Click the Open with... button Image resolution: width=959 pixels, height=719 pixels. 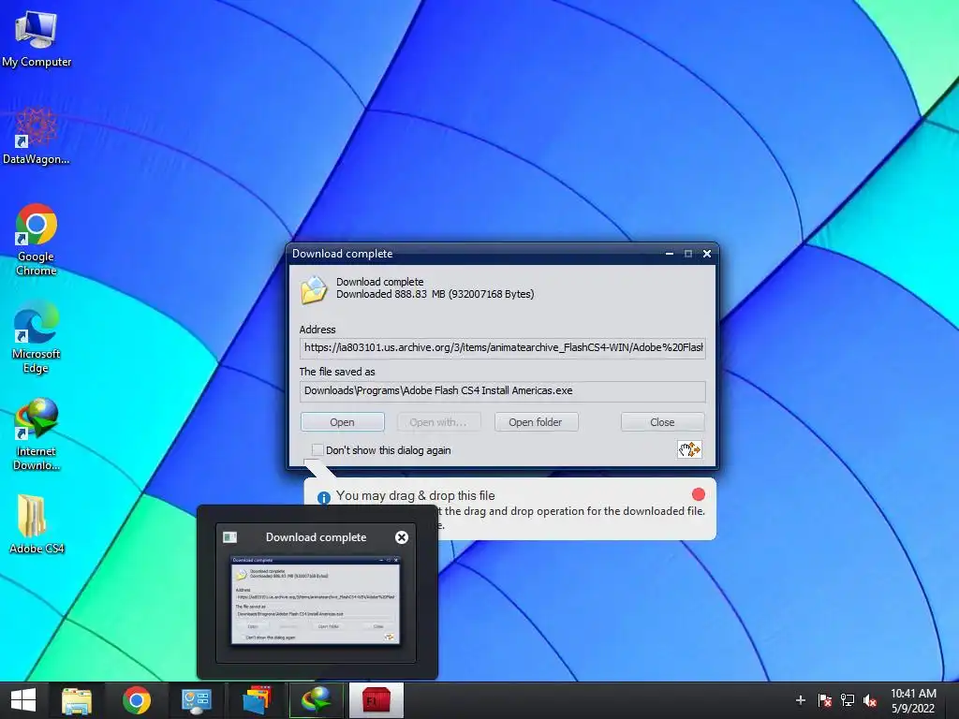438,422
